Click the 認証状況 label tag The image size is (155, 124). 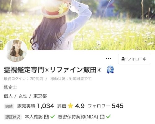tap(13, 117)
